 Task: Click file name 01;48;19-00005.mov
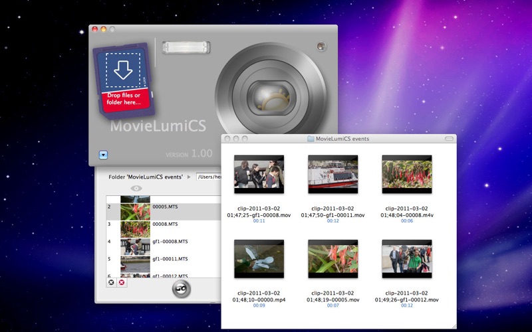(x=333, y=299)
